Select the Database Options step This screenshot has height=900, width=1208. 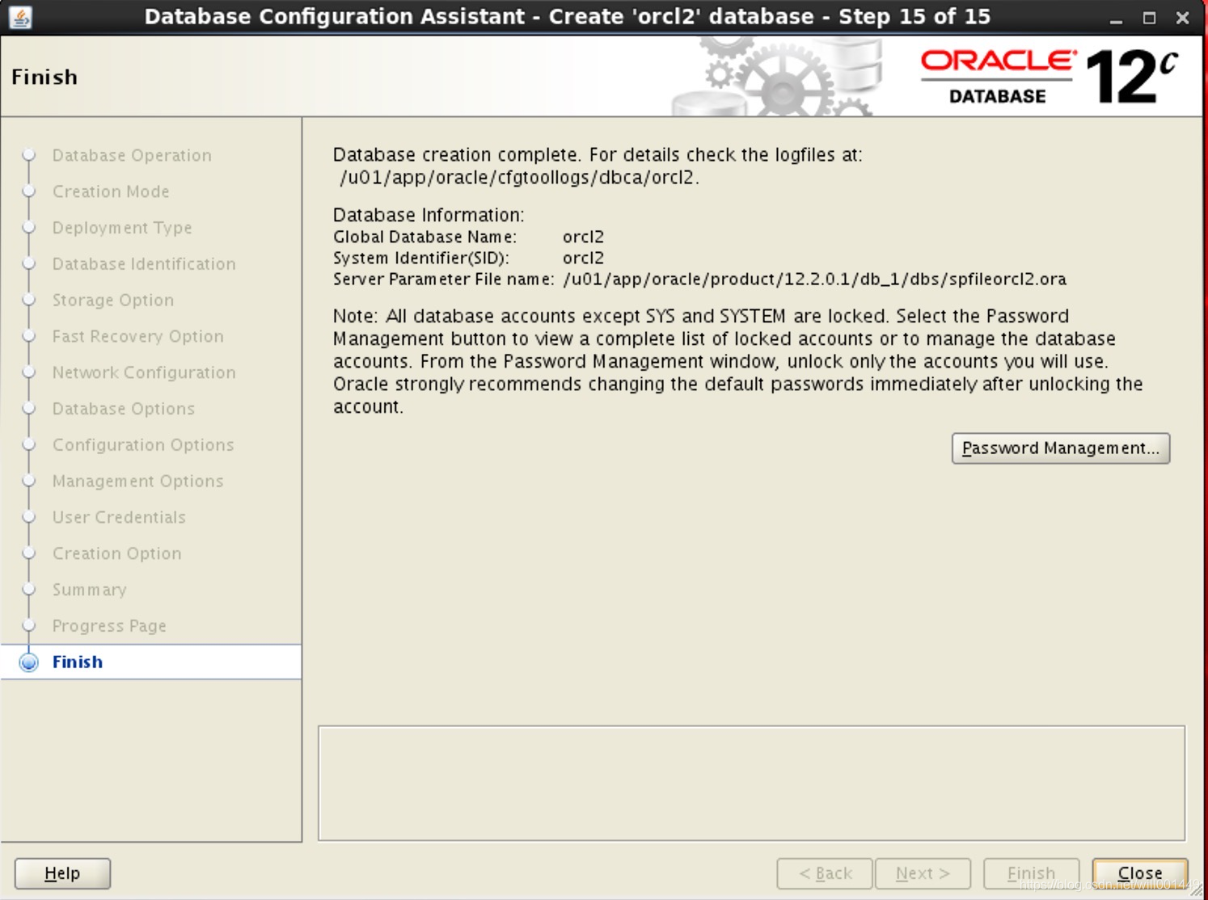124,408
